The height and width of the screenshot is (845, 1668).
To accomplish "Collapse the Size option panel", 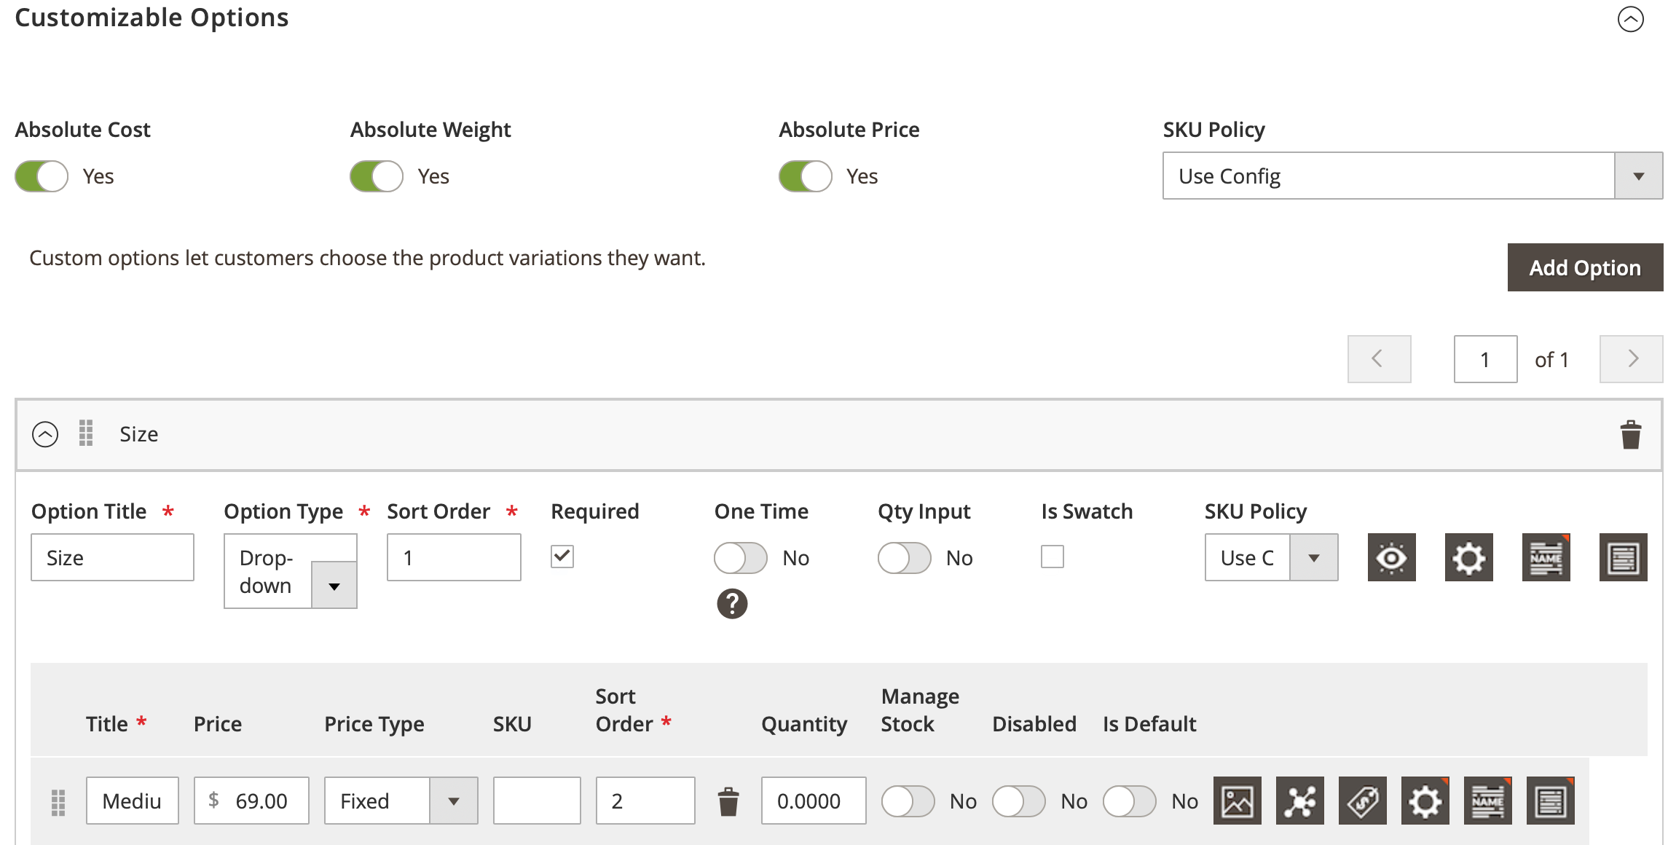I will (x=45, y=434).
